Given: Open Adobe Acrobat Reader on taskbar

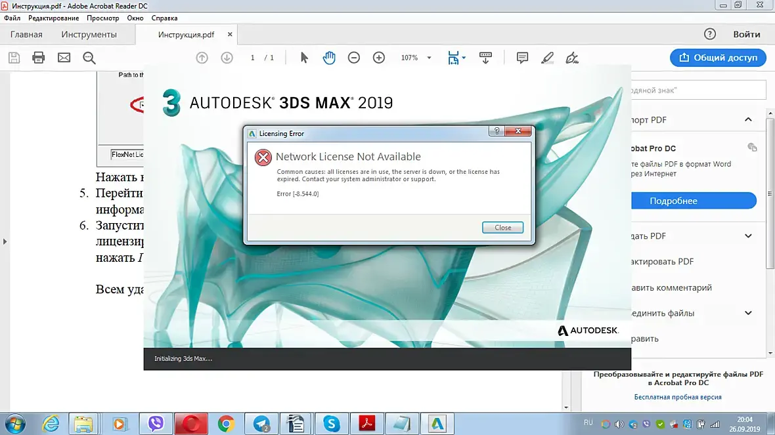Looking at the screenshot, I should coord(366,424).
